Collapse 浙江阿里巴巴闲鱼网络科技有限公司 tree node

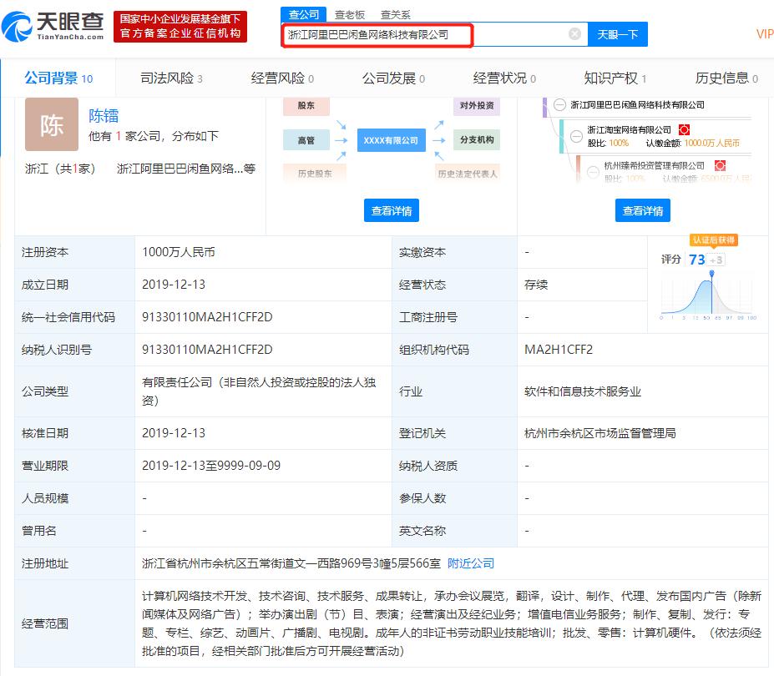(559, 104)
